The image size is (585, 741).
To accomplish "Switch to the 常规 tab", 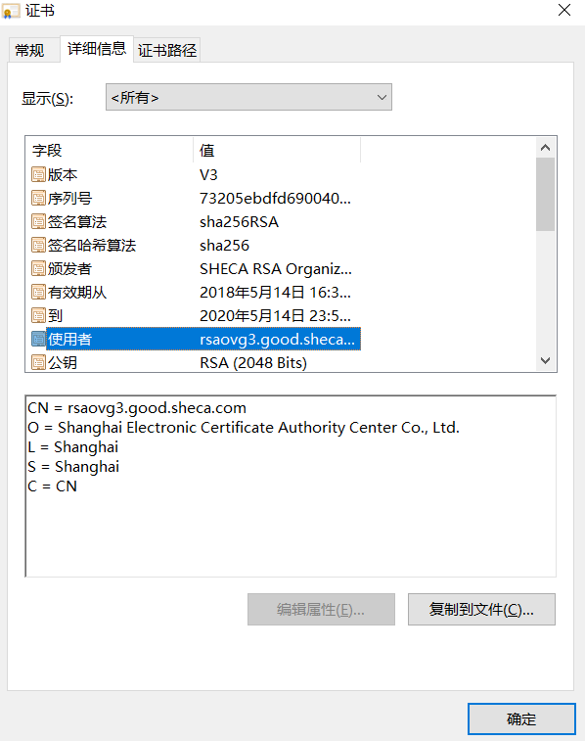I will pyautogui.click(x=29, y=50).
